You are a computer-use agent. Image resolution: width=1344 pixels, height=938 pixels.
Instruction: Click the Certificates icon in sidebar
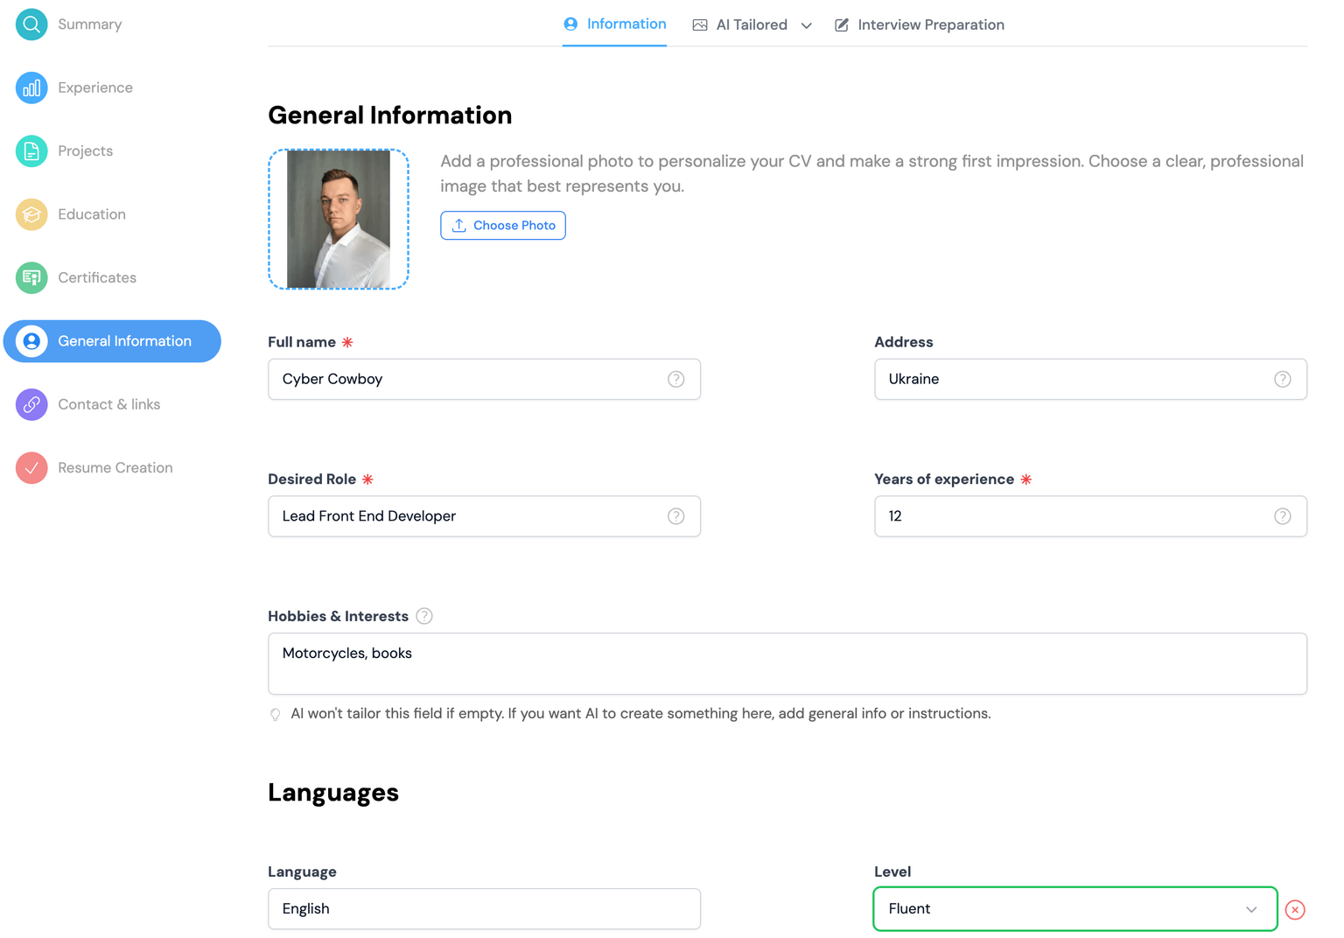(x=31, y=277)
